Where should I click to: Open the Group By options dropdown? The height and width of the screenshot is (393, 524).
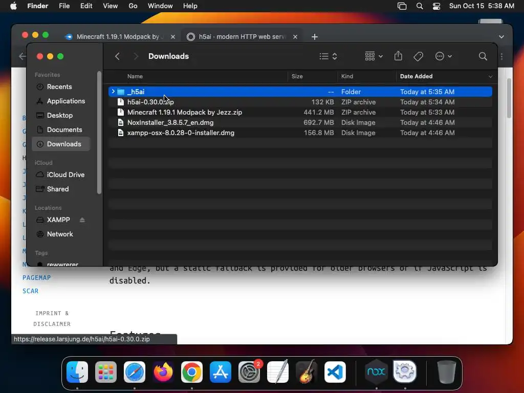click(x=374, y=56)
